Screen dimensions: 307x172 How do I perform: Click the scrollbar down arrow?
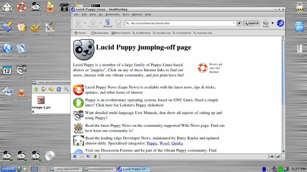(284, 152)
